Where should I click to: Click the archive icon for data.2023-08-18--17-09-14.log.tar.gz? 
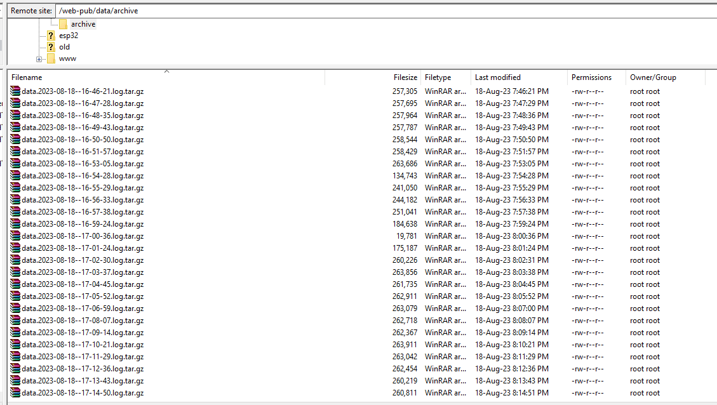tap(15, 333)
